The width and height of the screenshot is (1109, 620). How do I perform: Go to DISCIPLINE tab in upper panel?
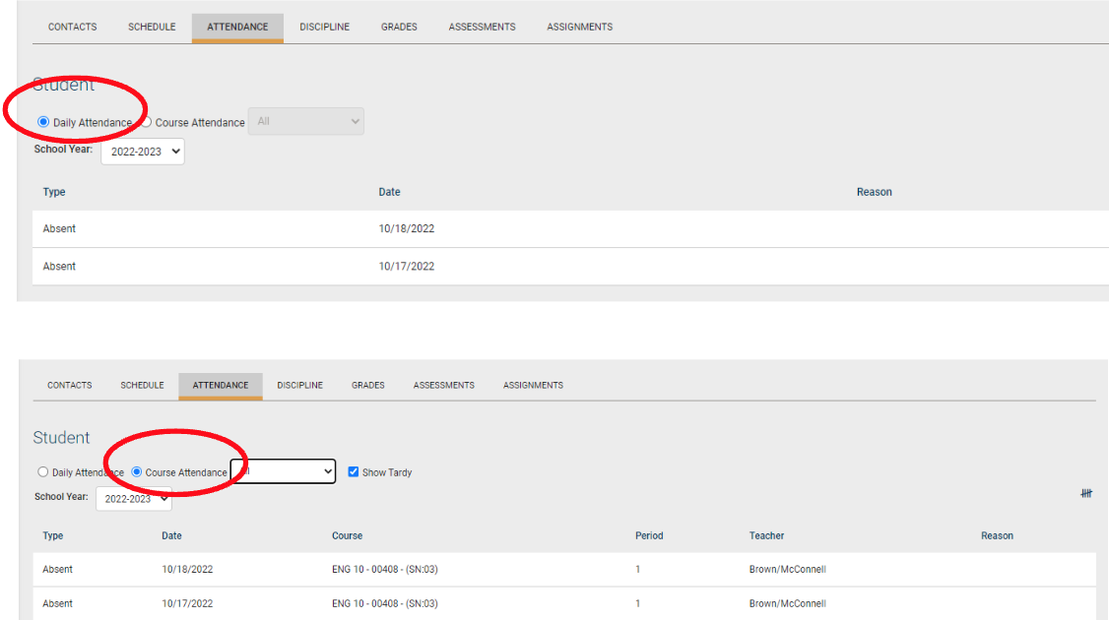[x=325, y=27]
